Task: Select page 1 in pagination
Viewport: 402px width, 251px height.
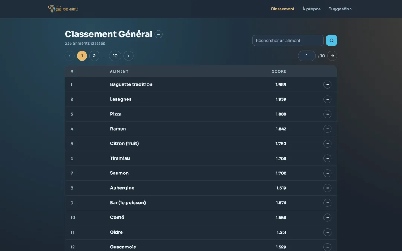Action: point(82,56)
